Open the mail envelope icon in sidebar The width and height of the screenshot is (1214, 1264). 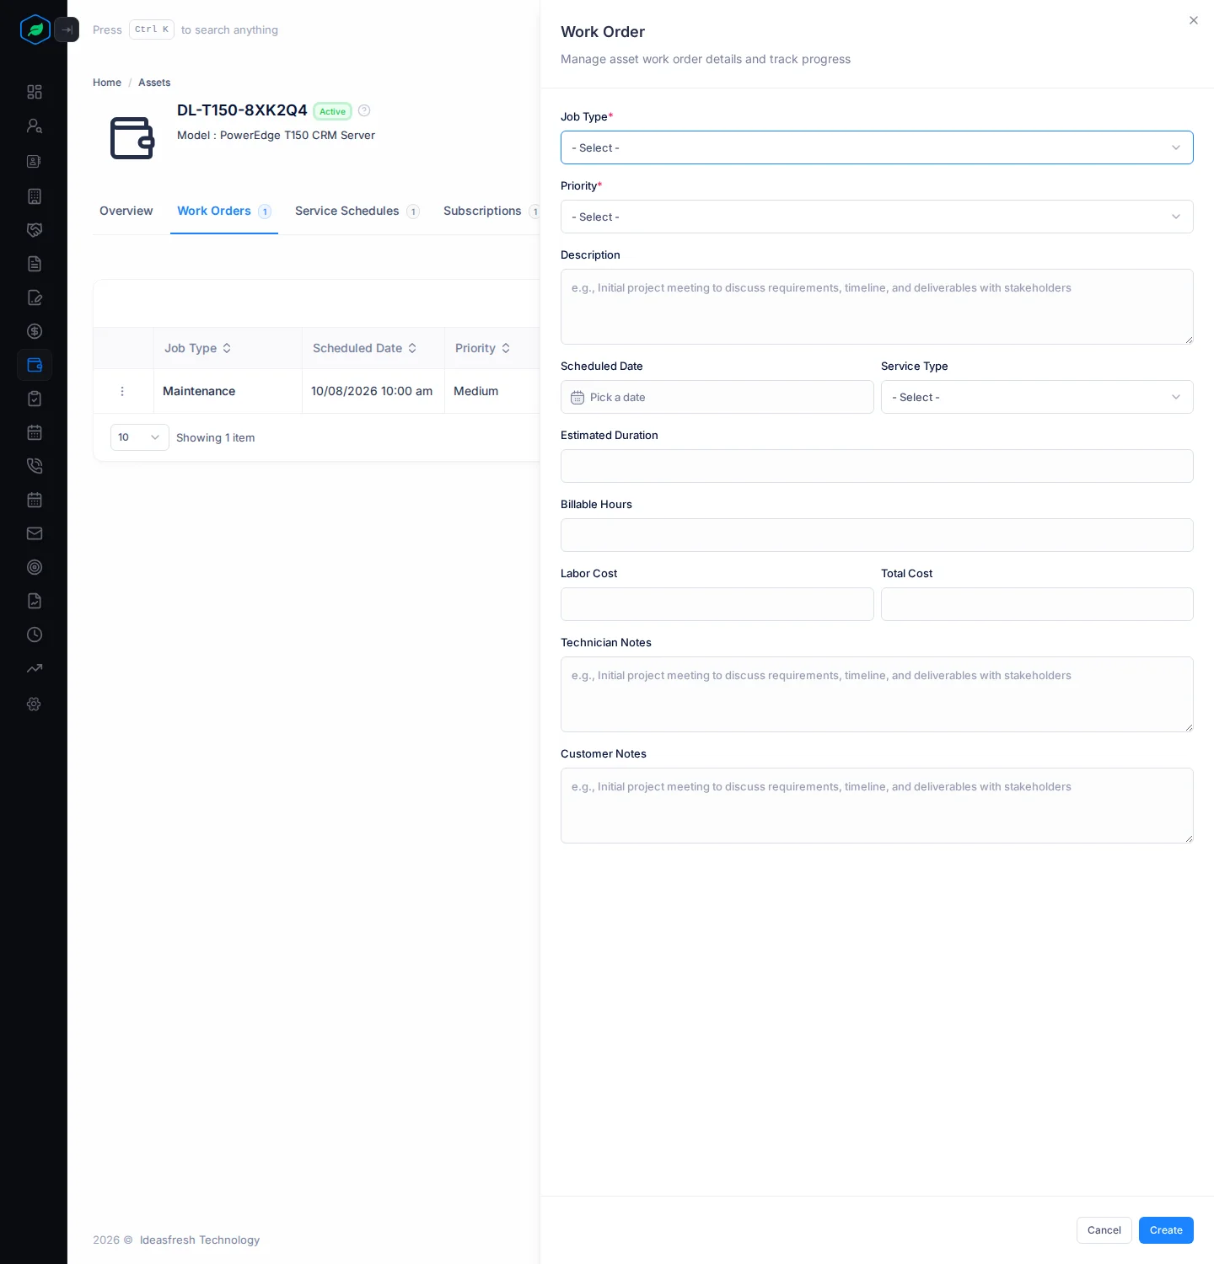35,533
